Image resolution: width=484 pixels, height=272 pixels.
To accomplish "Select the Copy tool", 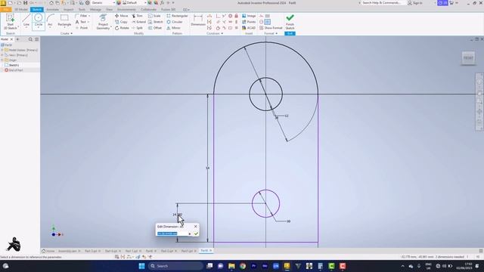I will (x=121, y=22).
